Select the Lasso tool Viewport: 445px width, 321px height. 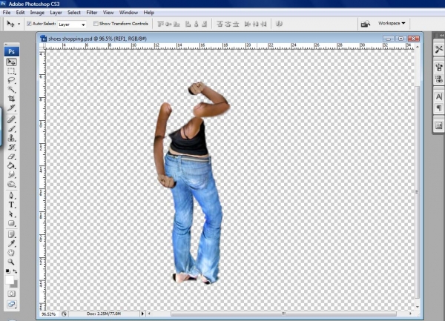coord(11,80)
